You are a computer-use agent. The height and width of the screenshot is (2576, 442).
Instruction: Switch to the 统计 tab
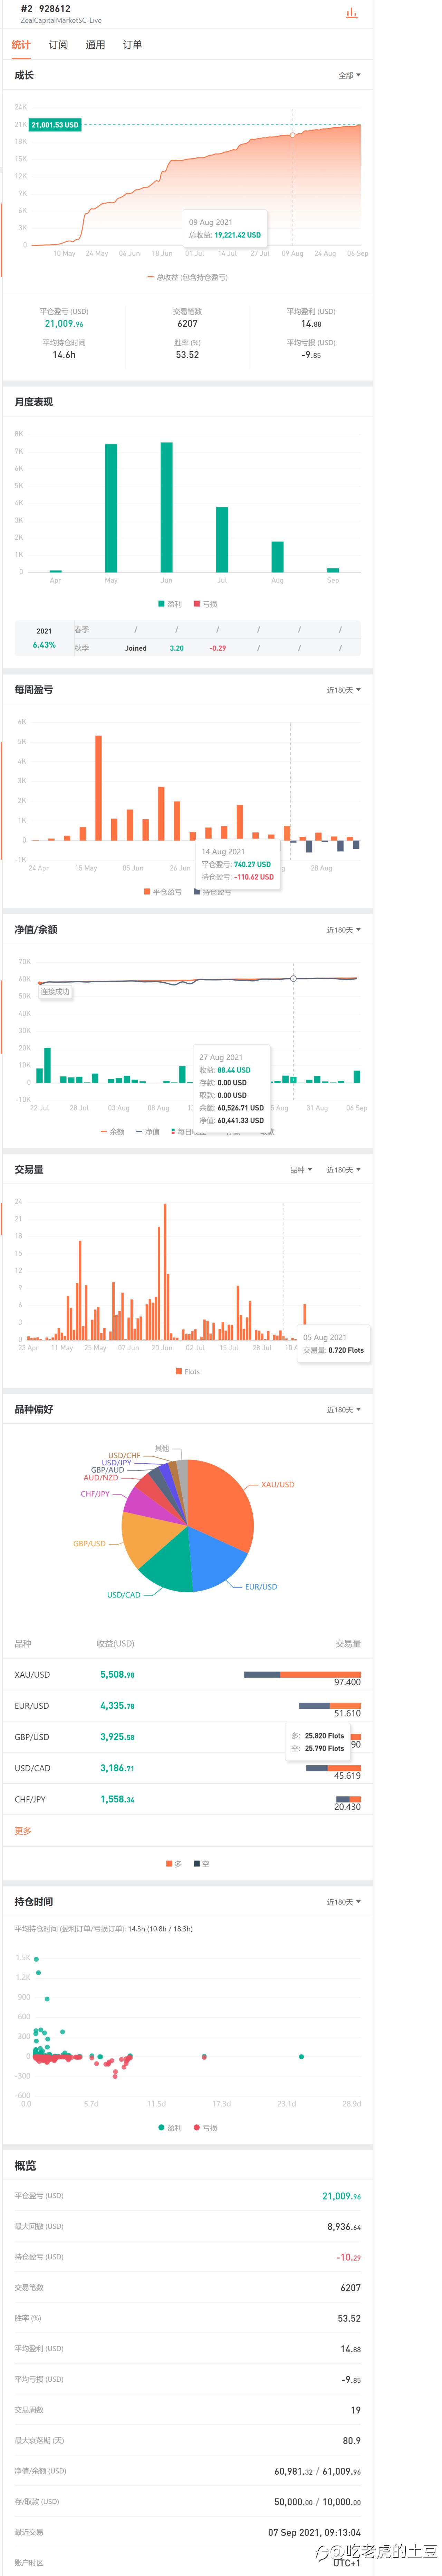point(21,45)
